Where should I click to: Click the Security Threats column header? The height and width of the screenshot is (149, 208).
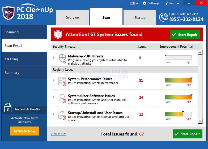tap(64, 47)
